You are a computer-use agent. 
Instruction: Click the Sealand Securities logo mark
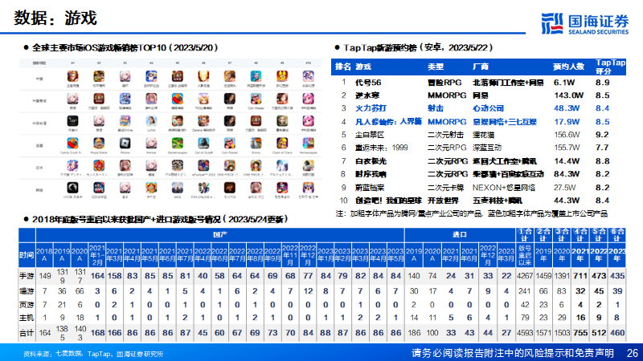point(552,23)
